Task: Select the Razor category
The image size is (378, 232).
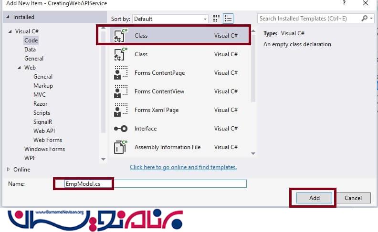Action: 40,104
